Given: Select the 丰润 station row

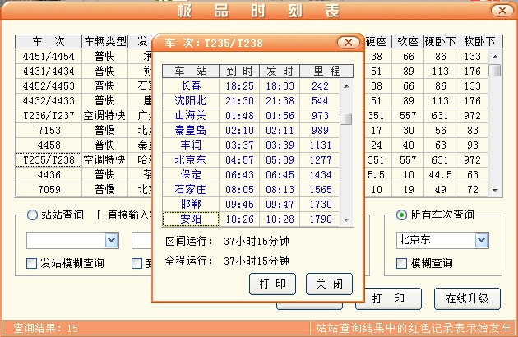Looking at the screenshot, I should click(x=251, y=145).
